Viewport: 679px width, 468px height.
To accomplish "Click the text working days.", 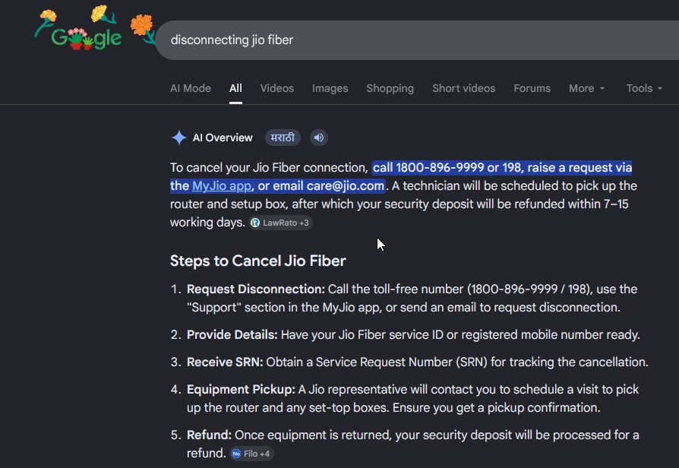I will [x=207, y=223].
